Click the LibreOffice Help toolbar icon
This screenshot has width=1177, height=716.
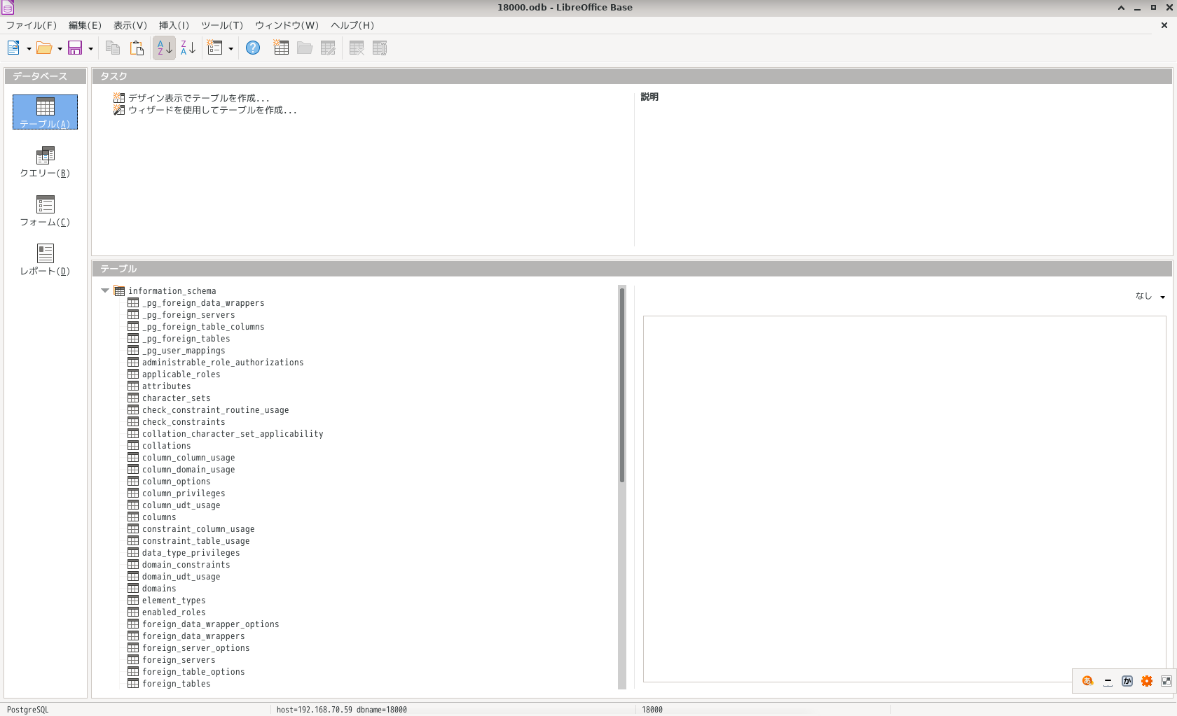(x=253, y=48)
